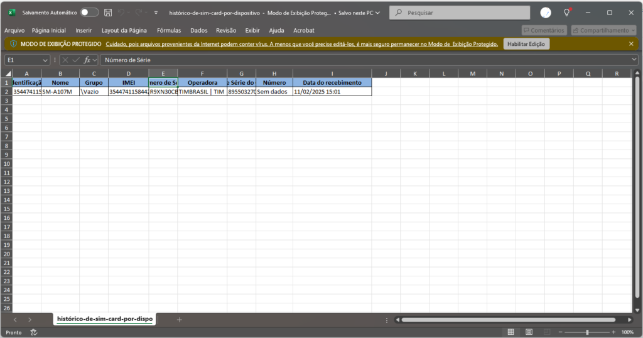Click the cell SM-A107M

[x=60, y=92]
